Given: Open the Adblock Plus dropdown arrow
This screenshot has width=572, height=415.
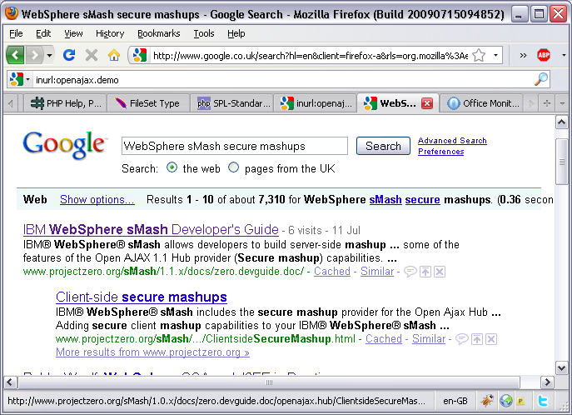Looking at the screenshot, I should (564, 56).
